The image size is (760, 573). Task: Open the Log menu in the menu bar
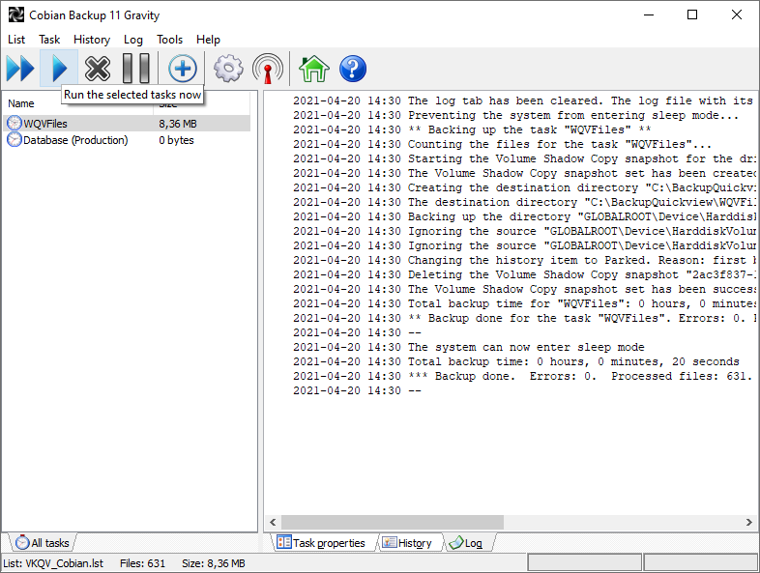(x=133, y=40)
